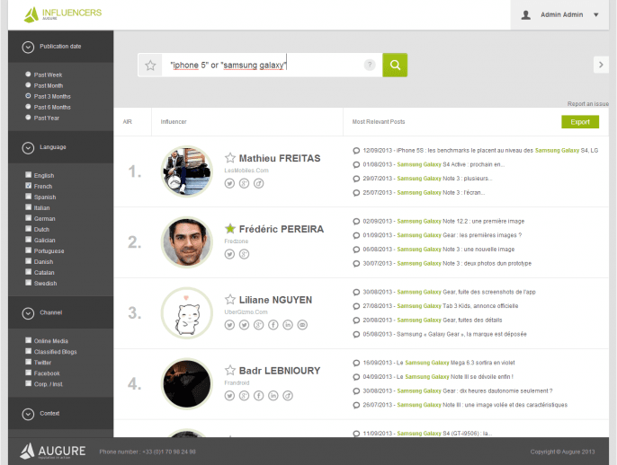
Task: Open Liliane NGUYEN's last circular channel icon
Action: [302, 325]
